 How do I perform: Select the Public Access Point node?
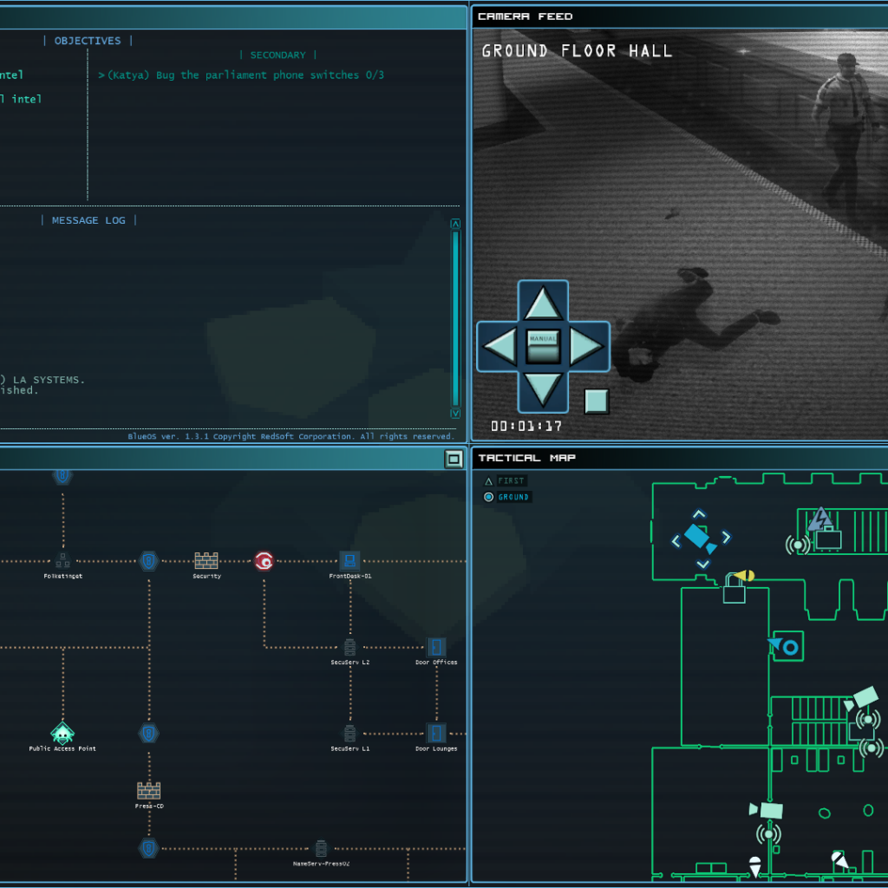(x=62, y=734)
